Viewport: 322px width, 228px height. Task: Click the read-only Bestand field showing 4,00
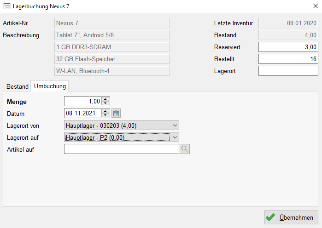[x=288, y=35]
